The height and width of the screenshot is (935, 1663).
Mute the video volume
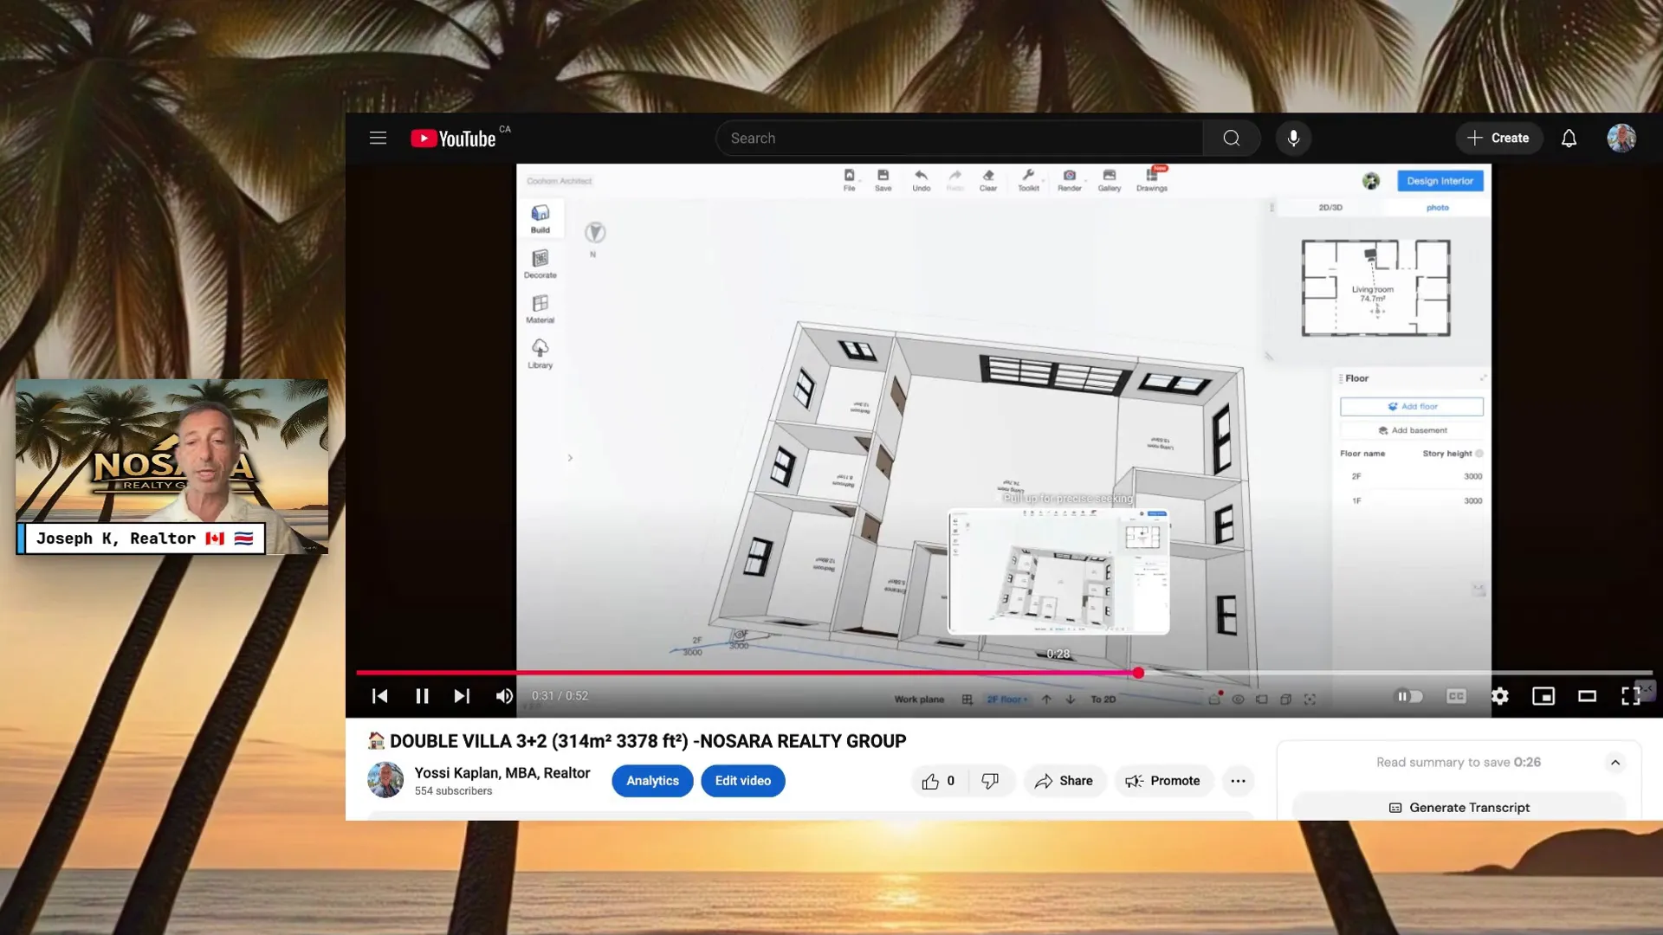click(504, 696)
